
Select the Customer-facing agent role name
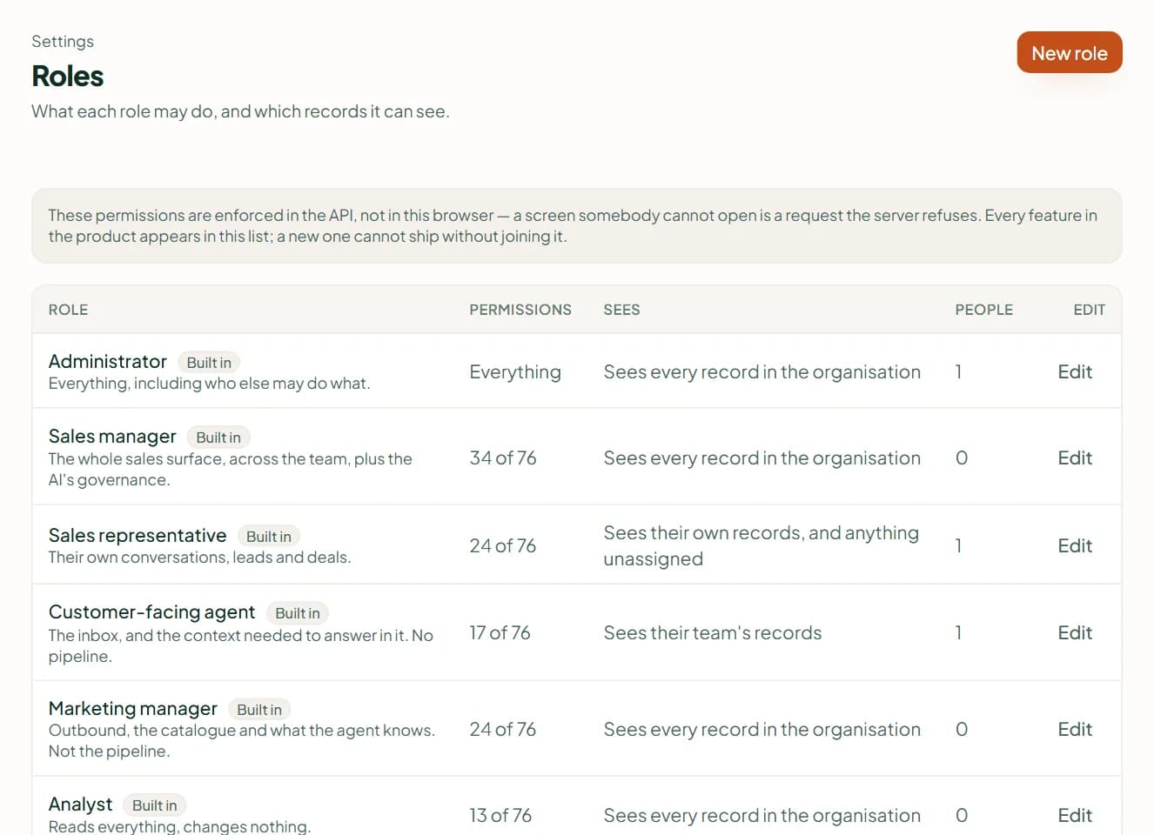152,611
